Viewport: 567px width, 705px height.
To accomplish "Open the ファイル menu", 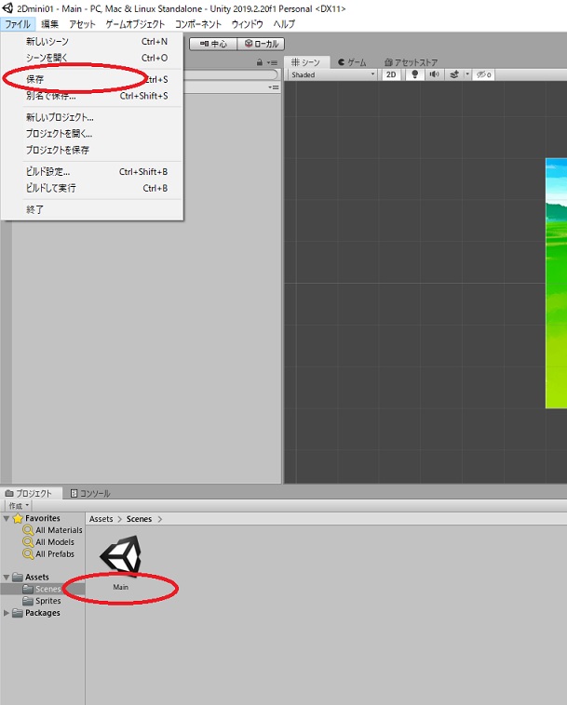I will [x=18, y=24].
